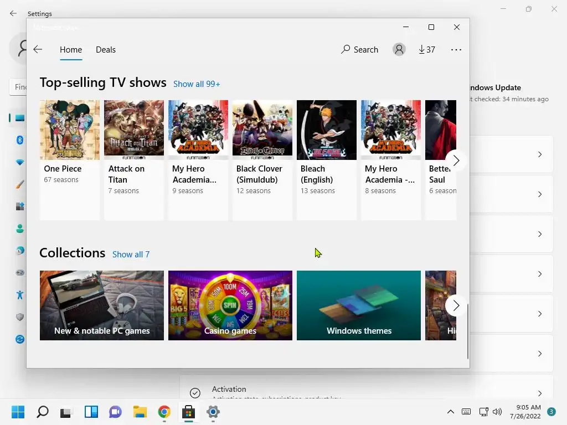This screenshot has height=425, width=567.
Task: Switch to the Deals tab
Action: (x=106, y=49)
